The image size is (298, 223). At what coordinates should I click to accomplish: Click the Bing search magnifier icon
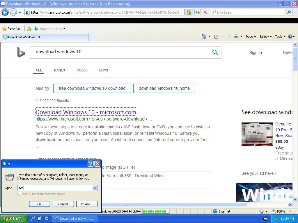[215, 53]
